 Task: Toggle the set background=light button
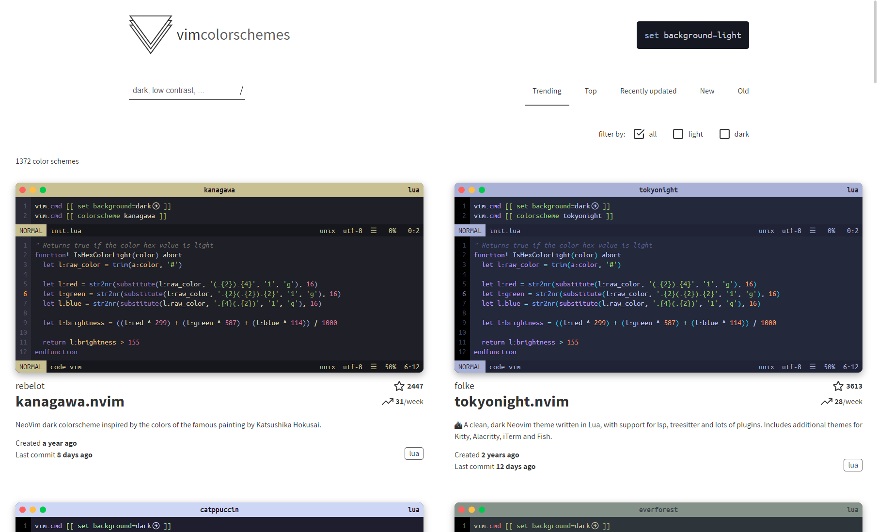pyautogui.click(x=692, y=35)
